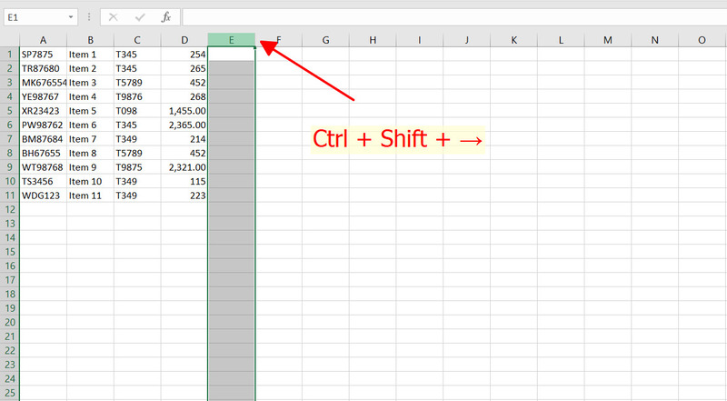Click the Enter checkmark icon in formula bar
The height and width of the screenshot is (401, 727).
pos(139,17)
